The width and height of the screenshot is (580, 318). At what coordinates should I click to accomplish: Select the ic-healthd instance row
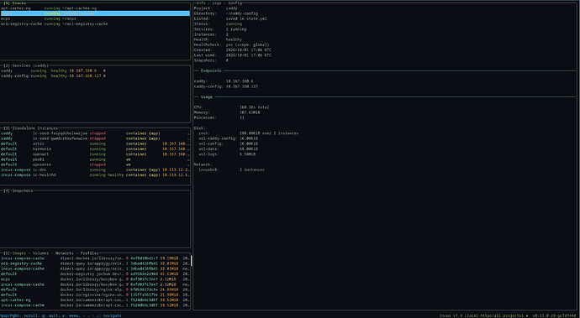coord(95,175)
